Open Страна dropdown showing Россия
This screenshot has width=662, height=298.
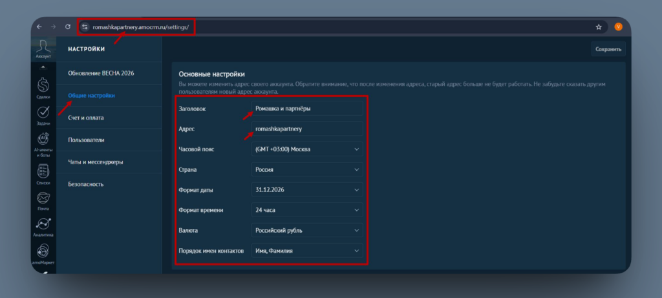point(307,169)
